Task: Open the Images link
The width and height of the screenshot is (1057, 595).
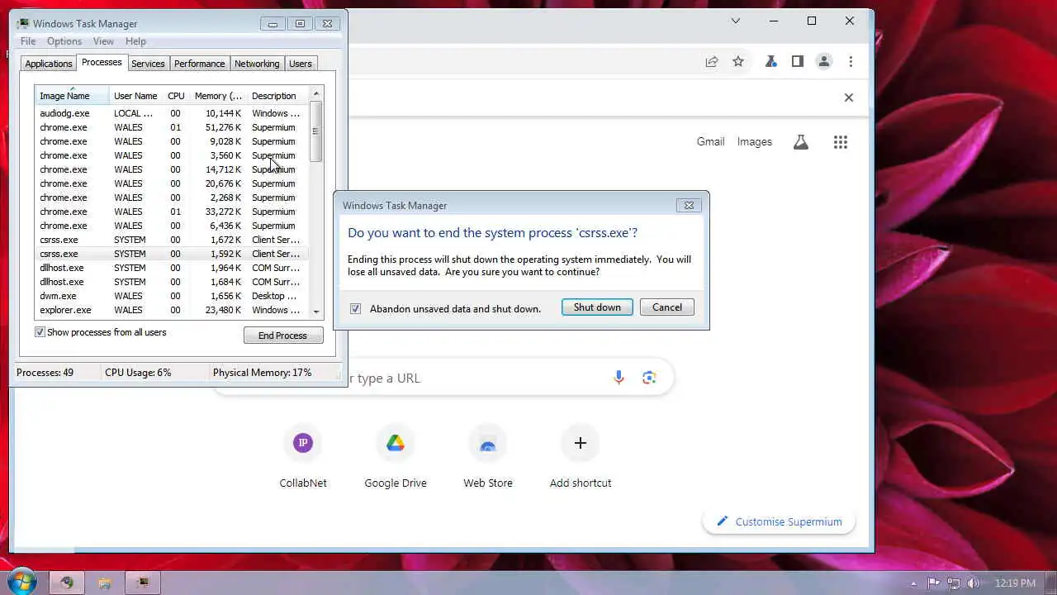Action: 754,141
